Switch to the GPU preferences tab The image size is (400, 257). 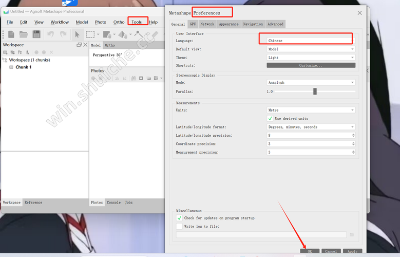pyautogui.click(x=193, y=24)
